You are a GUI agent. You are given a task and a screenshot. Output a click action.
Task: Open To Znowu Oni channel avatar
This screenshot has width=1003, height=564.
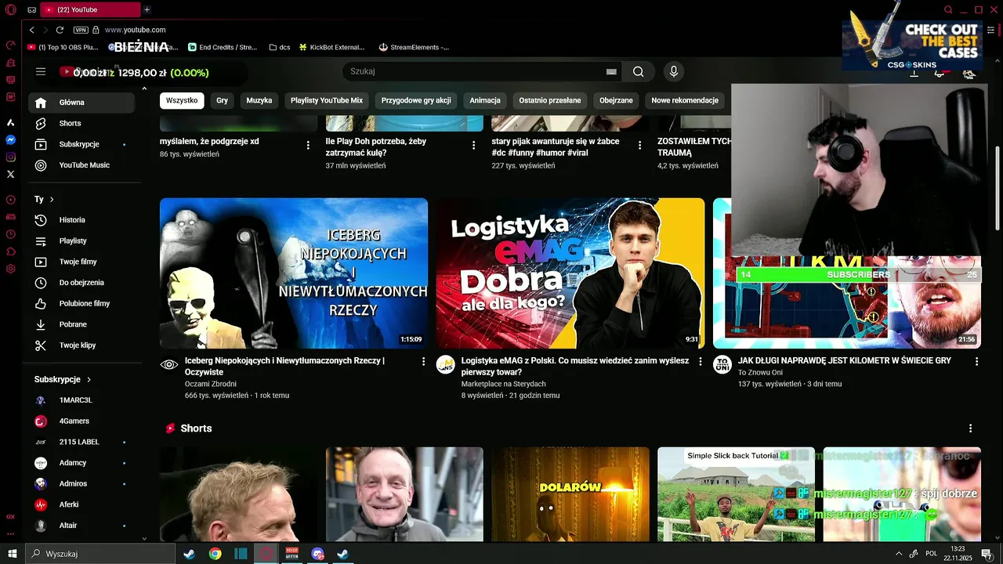722,364
